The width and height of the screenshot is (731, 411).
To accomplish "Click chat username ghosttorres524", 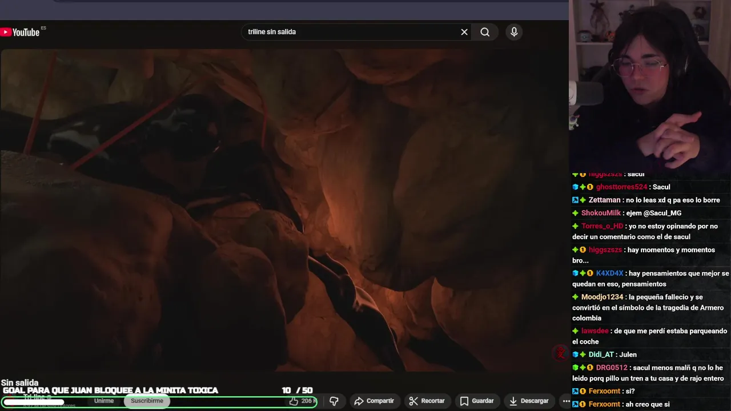I will click(x=621, y=187).
